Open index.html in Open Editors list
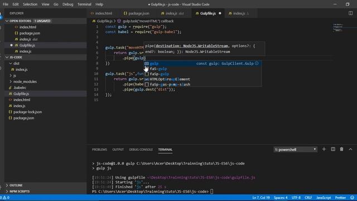Screen dimensions: 357x201 click(46, 27)
